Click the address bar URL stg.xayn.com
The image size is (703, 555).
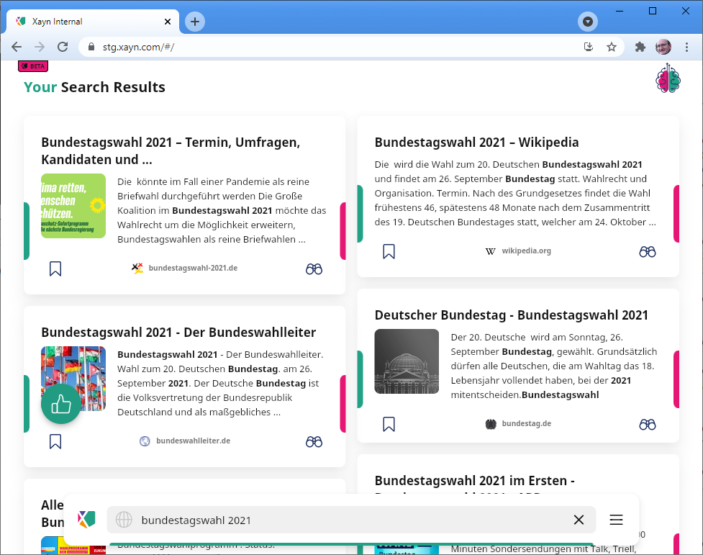(x=138, y=47)
